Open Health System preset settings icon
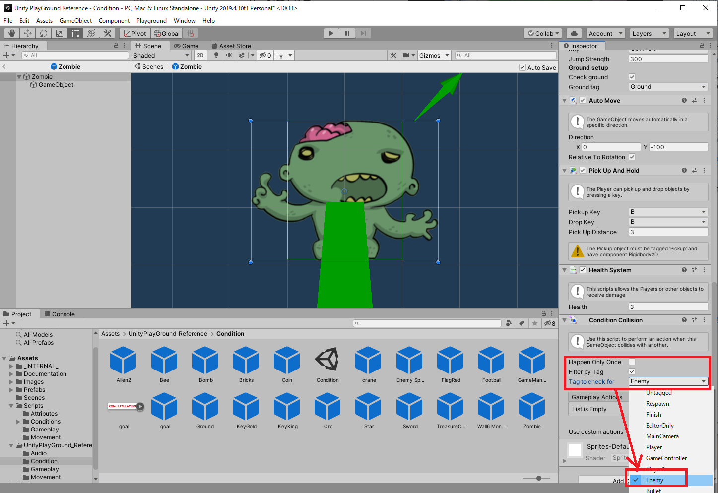This screenshot has height=493, width=718. [694, 270]
